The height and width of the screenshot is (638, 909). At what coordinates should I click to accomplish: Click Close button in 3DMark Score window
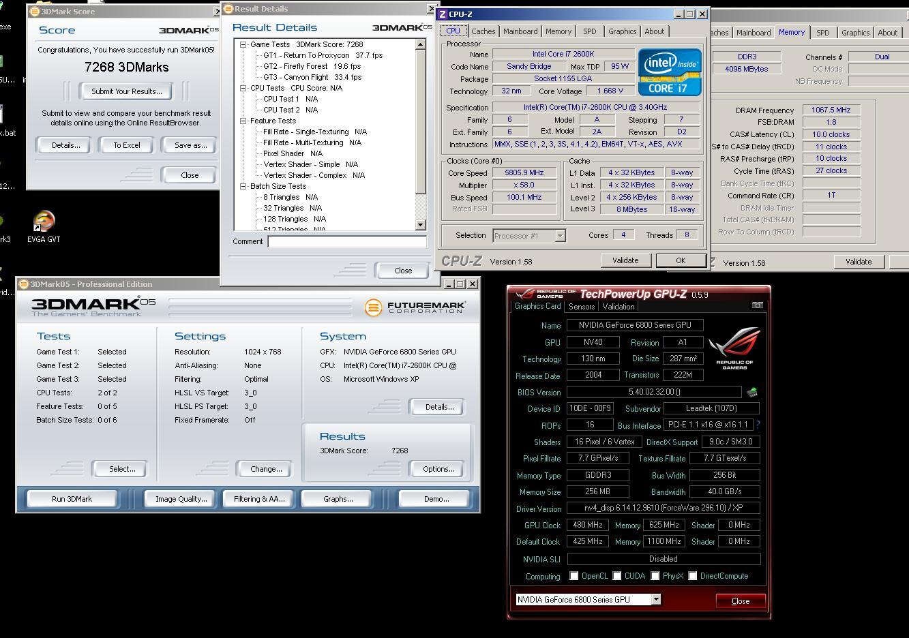(x=190, y=175)
